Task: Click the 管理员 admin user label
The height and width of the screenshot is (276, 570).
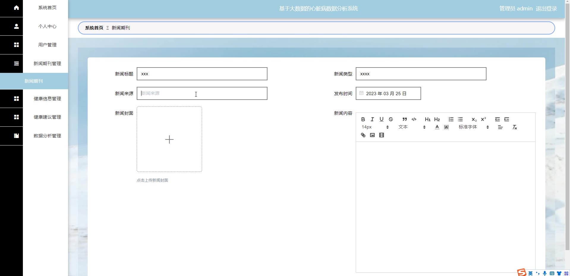Action: (x=516, y=9)
